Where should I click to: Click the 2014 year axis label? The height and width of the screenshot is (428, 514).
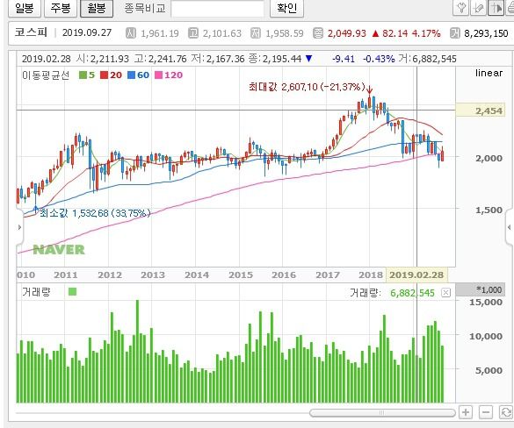point(197,275)
